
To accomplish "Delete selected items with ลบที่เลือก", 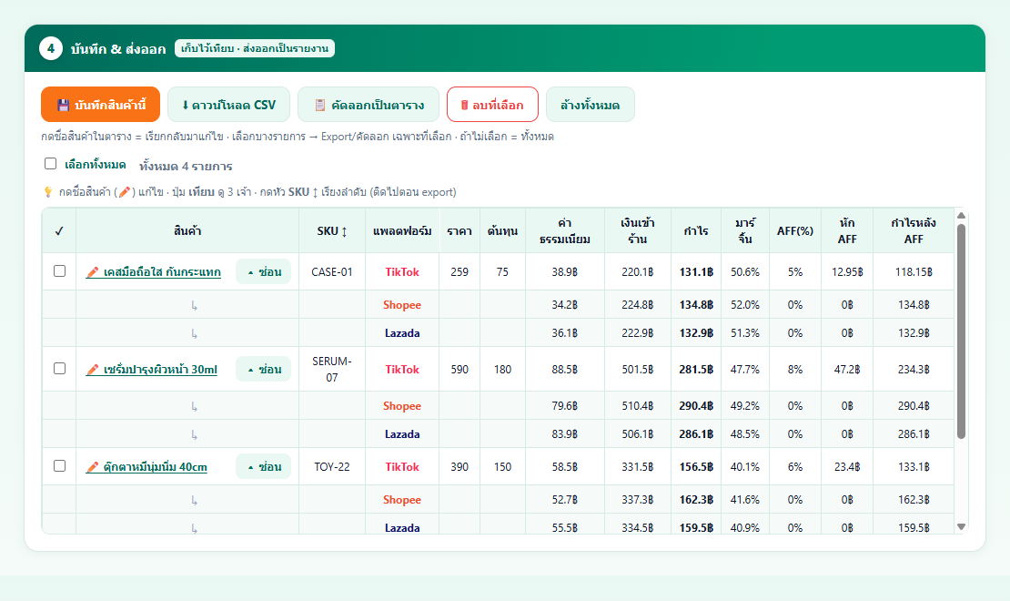I will point(493,105).
